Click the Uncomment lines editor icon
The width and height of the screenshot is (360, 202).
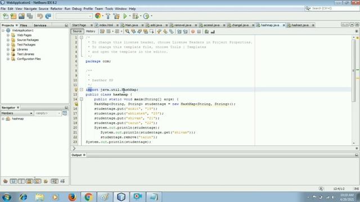click(213, 31)
